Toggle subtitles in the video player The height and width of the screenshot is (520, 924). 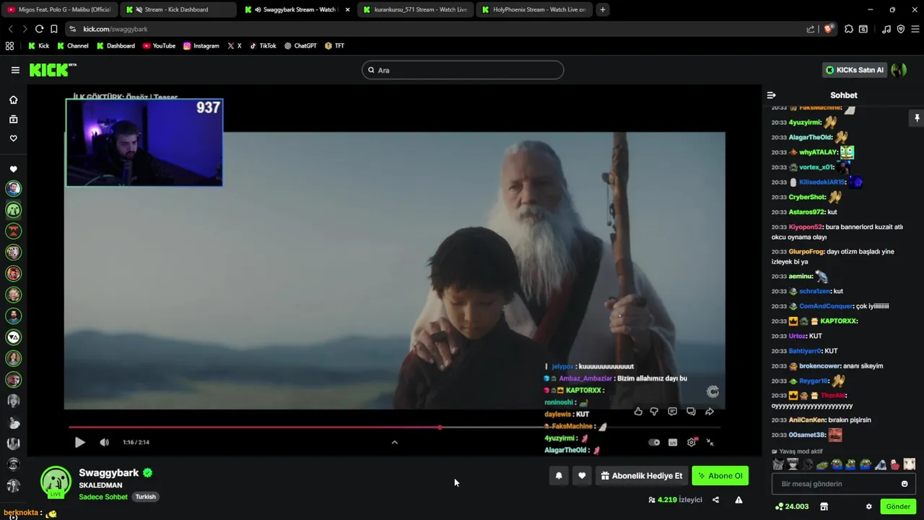coord(673,443)
